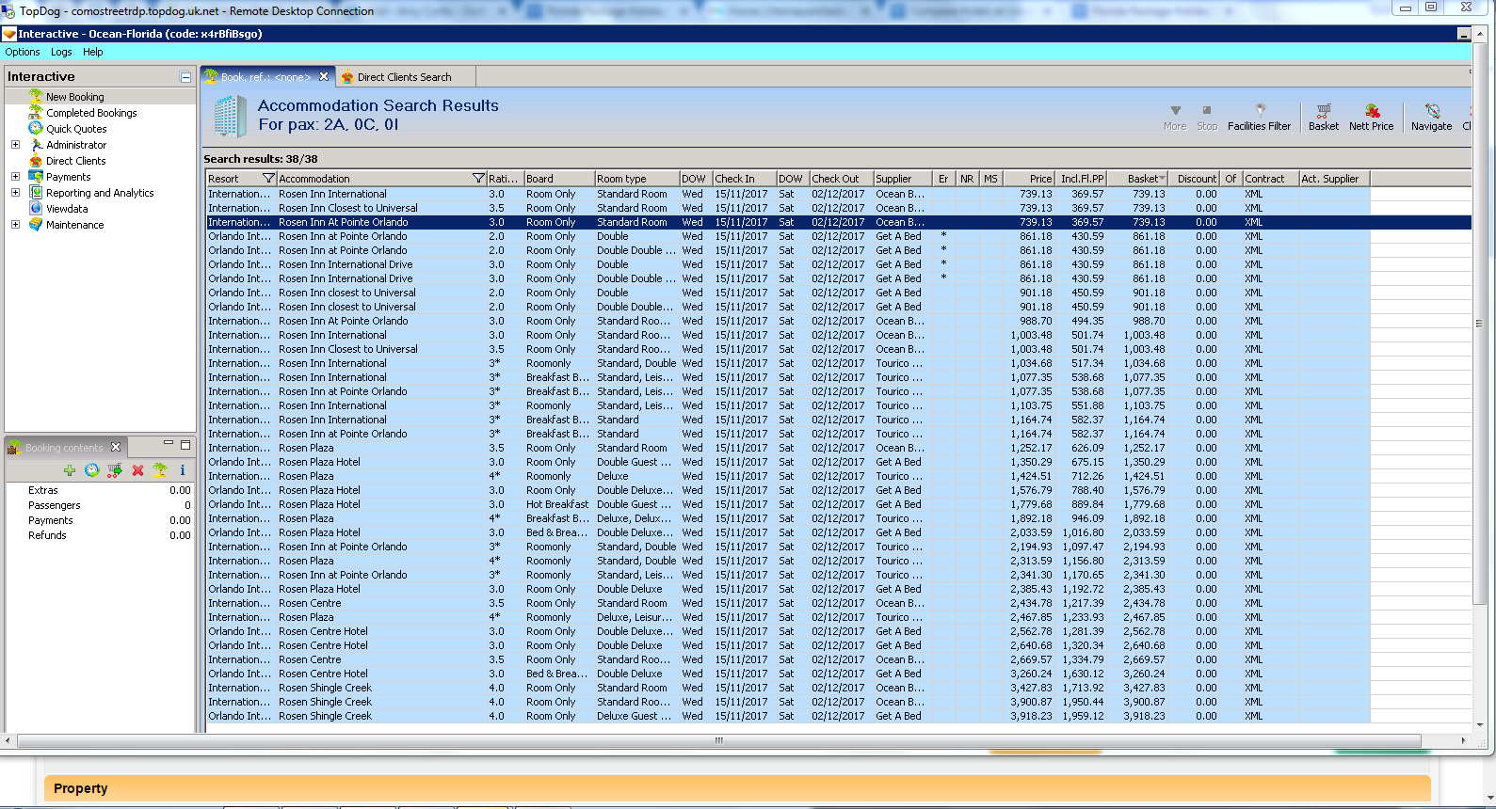Minimize the Interactive Ocean-Florida inner window
This screenshot has height=809, width=1496.
(1463, 34)
